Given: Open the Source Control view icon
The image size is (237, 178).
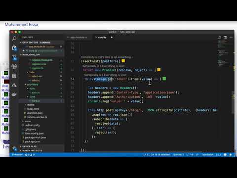Looking at the screenshot, I should (14, 57).
